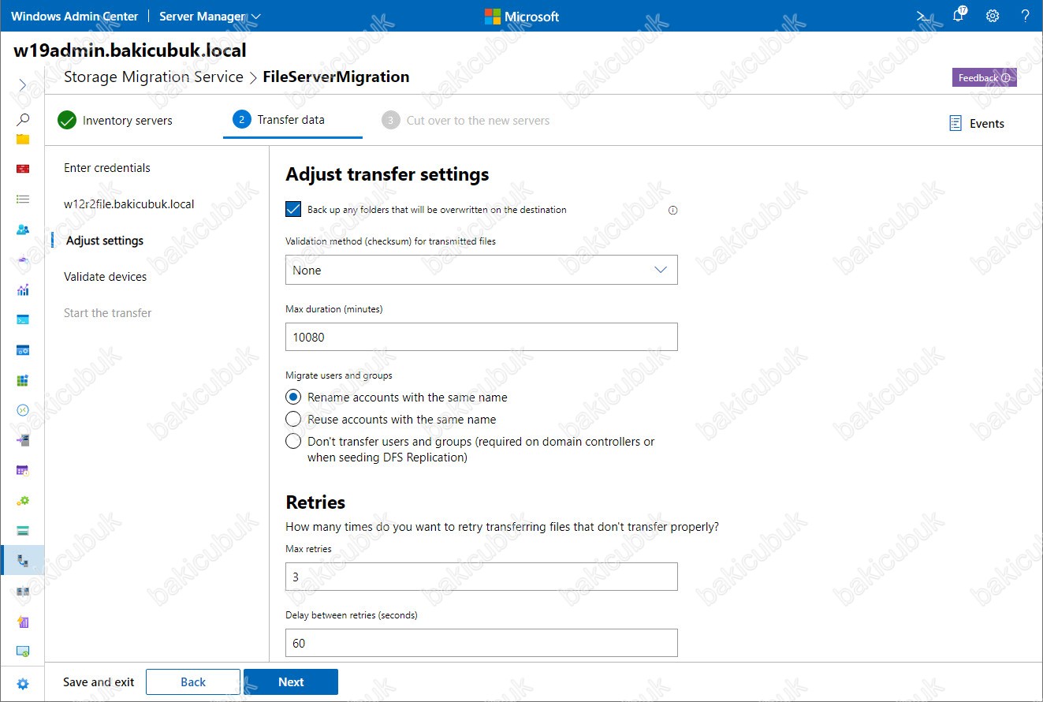Open the help question mark icon
Image resolution: width=1043 pixels, height=702 pixels.
coord(1026,16)
